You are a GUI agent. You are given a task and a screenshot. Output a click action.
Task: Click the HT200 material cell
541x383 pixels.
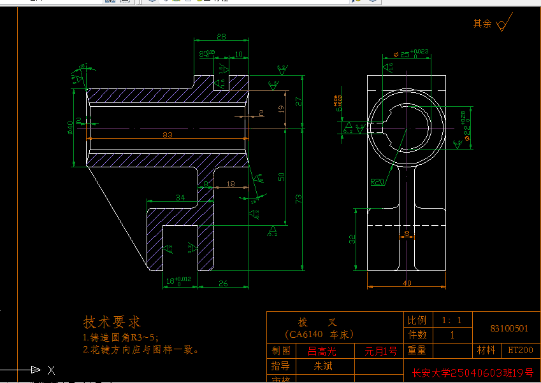point(521,349)
